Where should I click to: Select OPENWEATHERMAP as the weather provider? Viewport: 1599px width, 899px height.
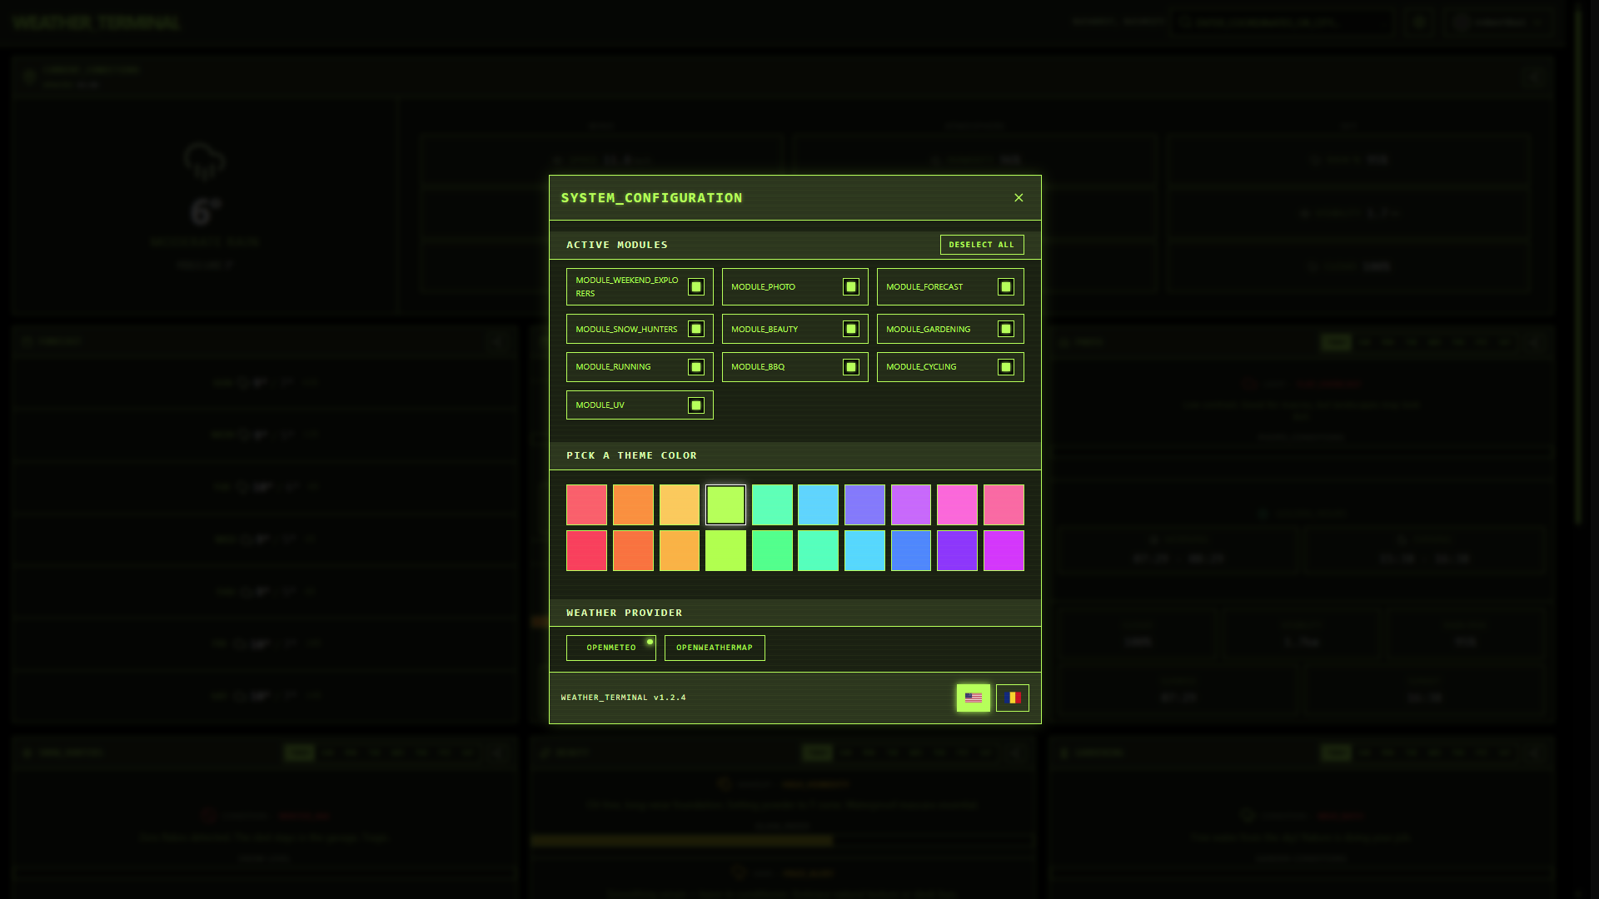(715, 648)
